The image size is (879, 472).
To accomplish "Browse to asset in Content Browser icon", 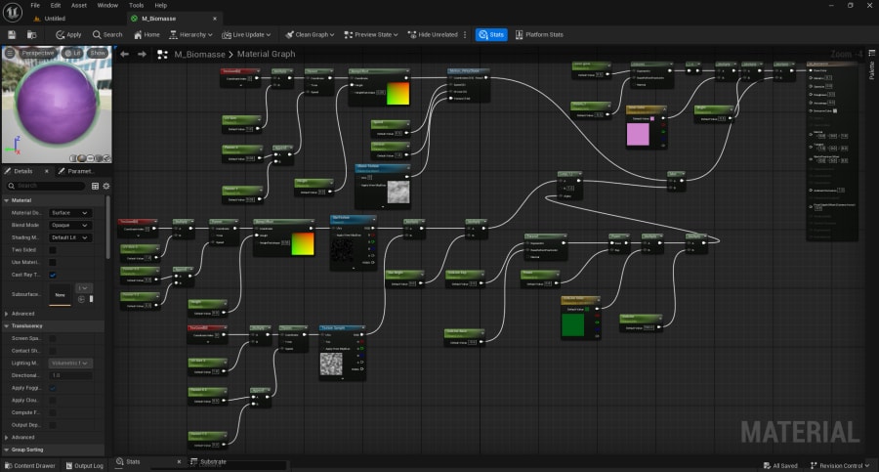I will click(32, 35).
